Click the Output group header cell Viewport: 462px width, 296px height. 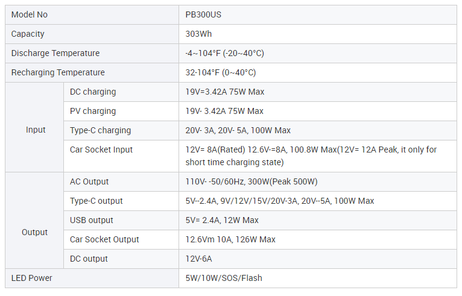point(35,232)
